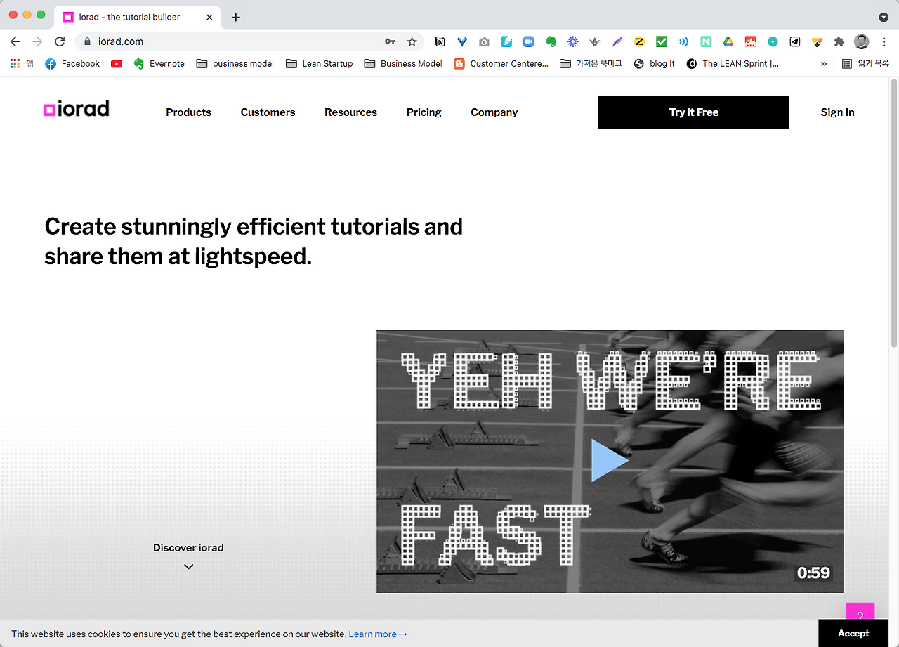Viewport: 899px width, 647px height.
Task: View site info via the lock icon
Action: pyautogui.click(x=88, y=42)
